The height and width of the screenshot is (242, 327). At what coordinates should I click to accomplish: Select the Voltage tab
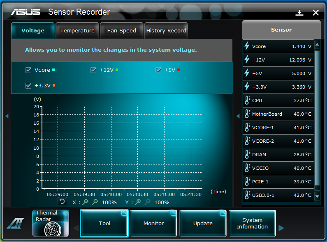[33, 30]
